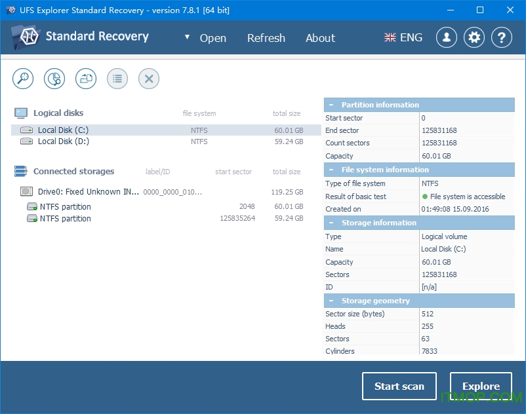526x414 pixels.
Task: Click the 119.25 GB total size value
Action: pyautogui.click(x=287, y=192)
